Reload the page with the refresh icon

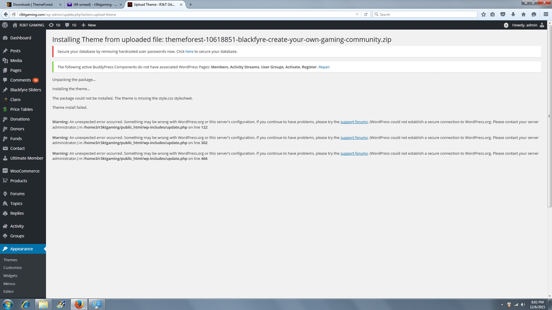[x=366, y=15]
